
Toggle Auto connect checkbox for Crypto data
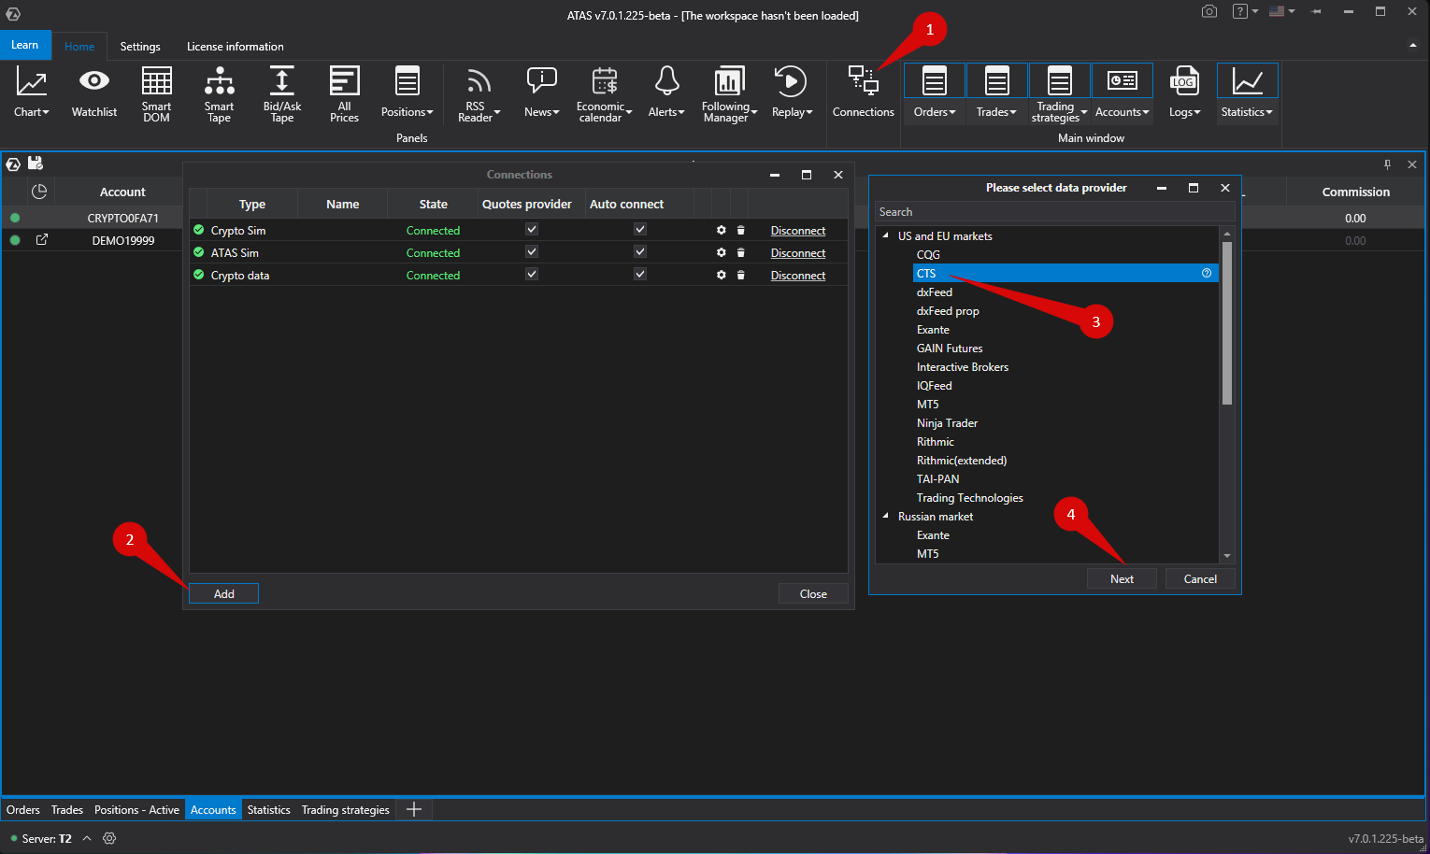click(x=640, y=274)
